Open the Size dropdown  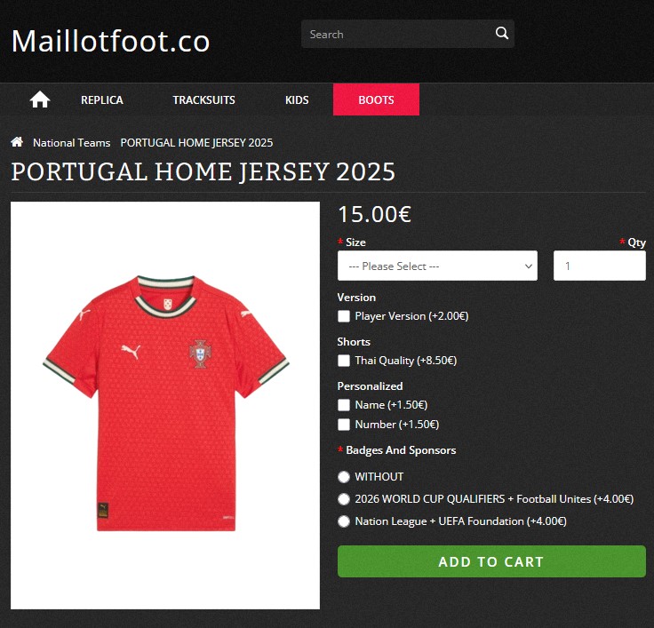point(437,266)
